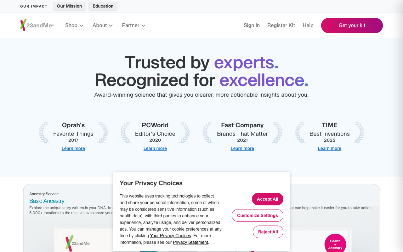
Task: Expand the Partner dropdown menu
Action: click(x=134, y=26)
